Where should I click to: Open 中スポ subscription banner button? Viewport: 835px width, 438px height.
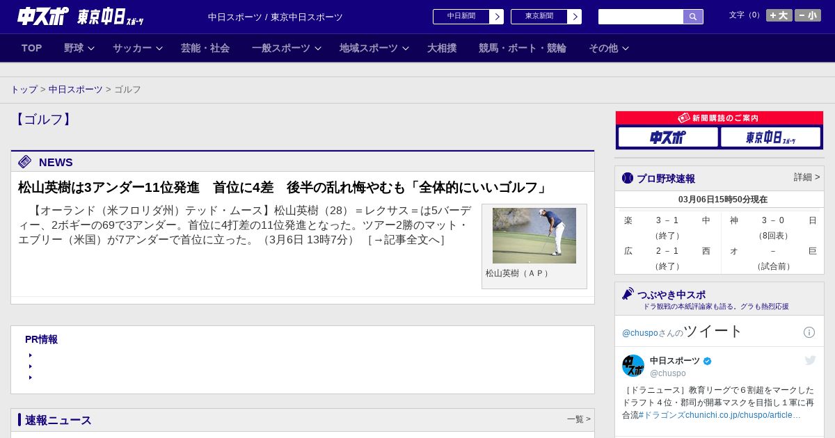(668, 137)
